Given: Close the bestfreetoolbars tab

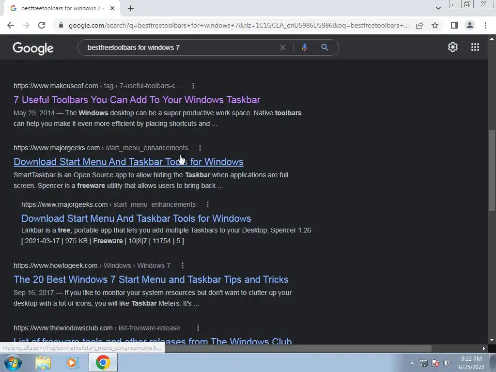Looking at the screenshot, I should (112, 8).
